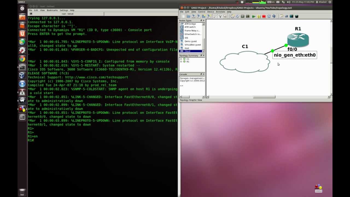The image size is (350, 197).
Task: Select Frame Relay switch node type
Action: (x=191, y=31)
